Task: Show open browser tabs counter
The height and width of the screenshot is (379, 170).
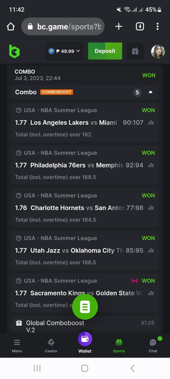Action: (x=140, y=27)
